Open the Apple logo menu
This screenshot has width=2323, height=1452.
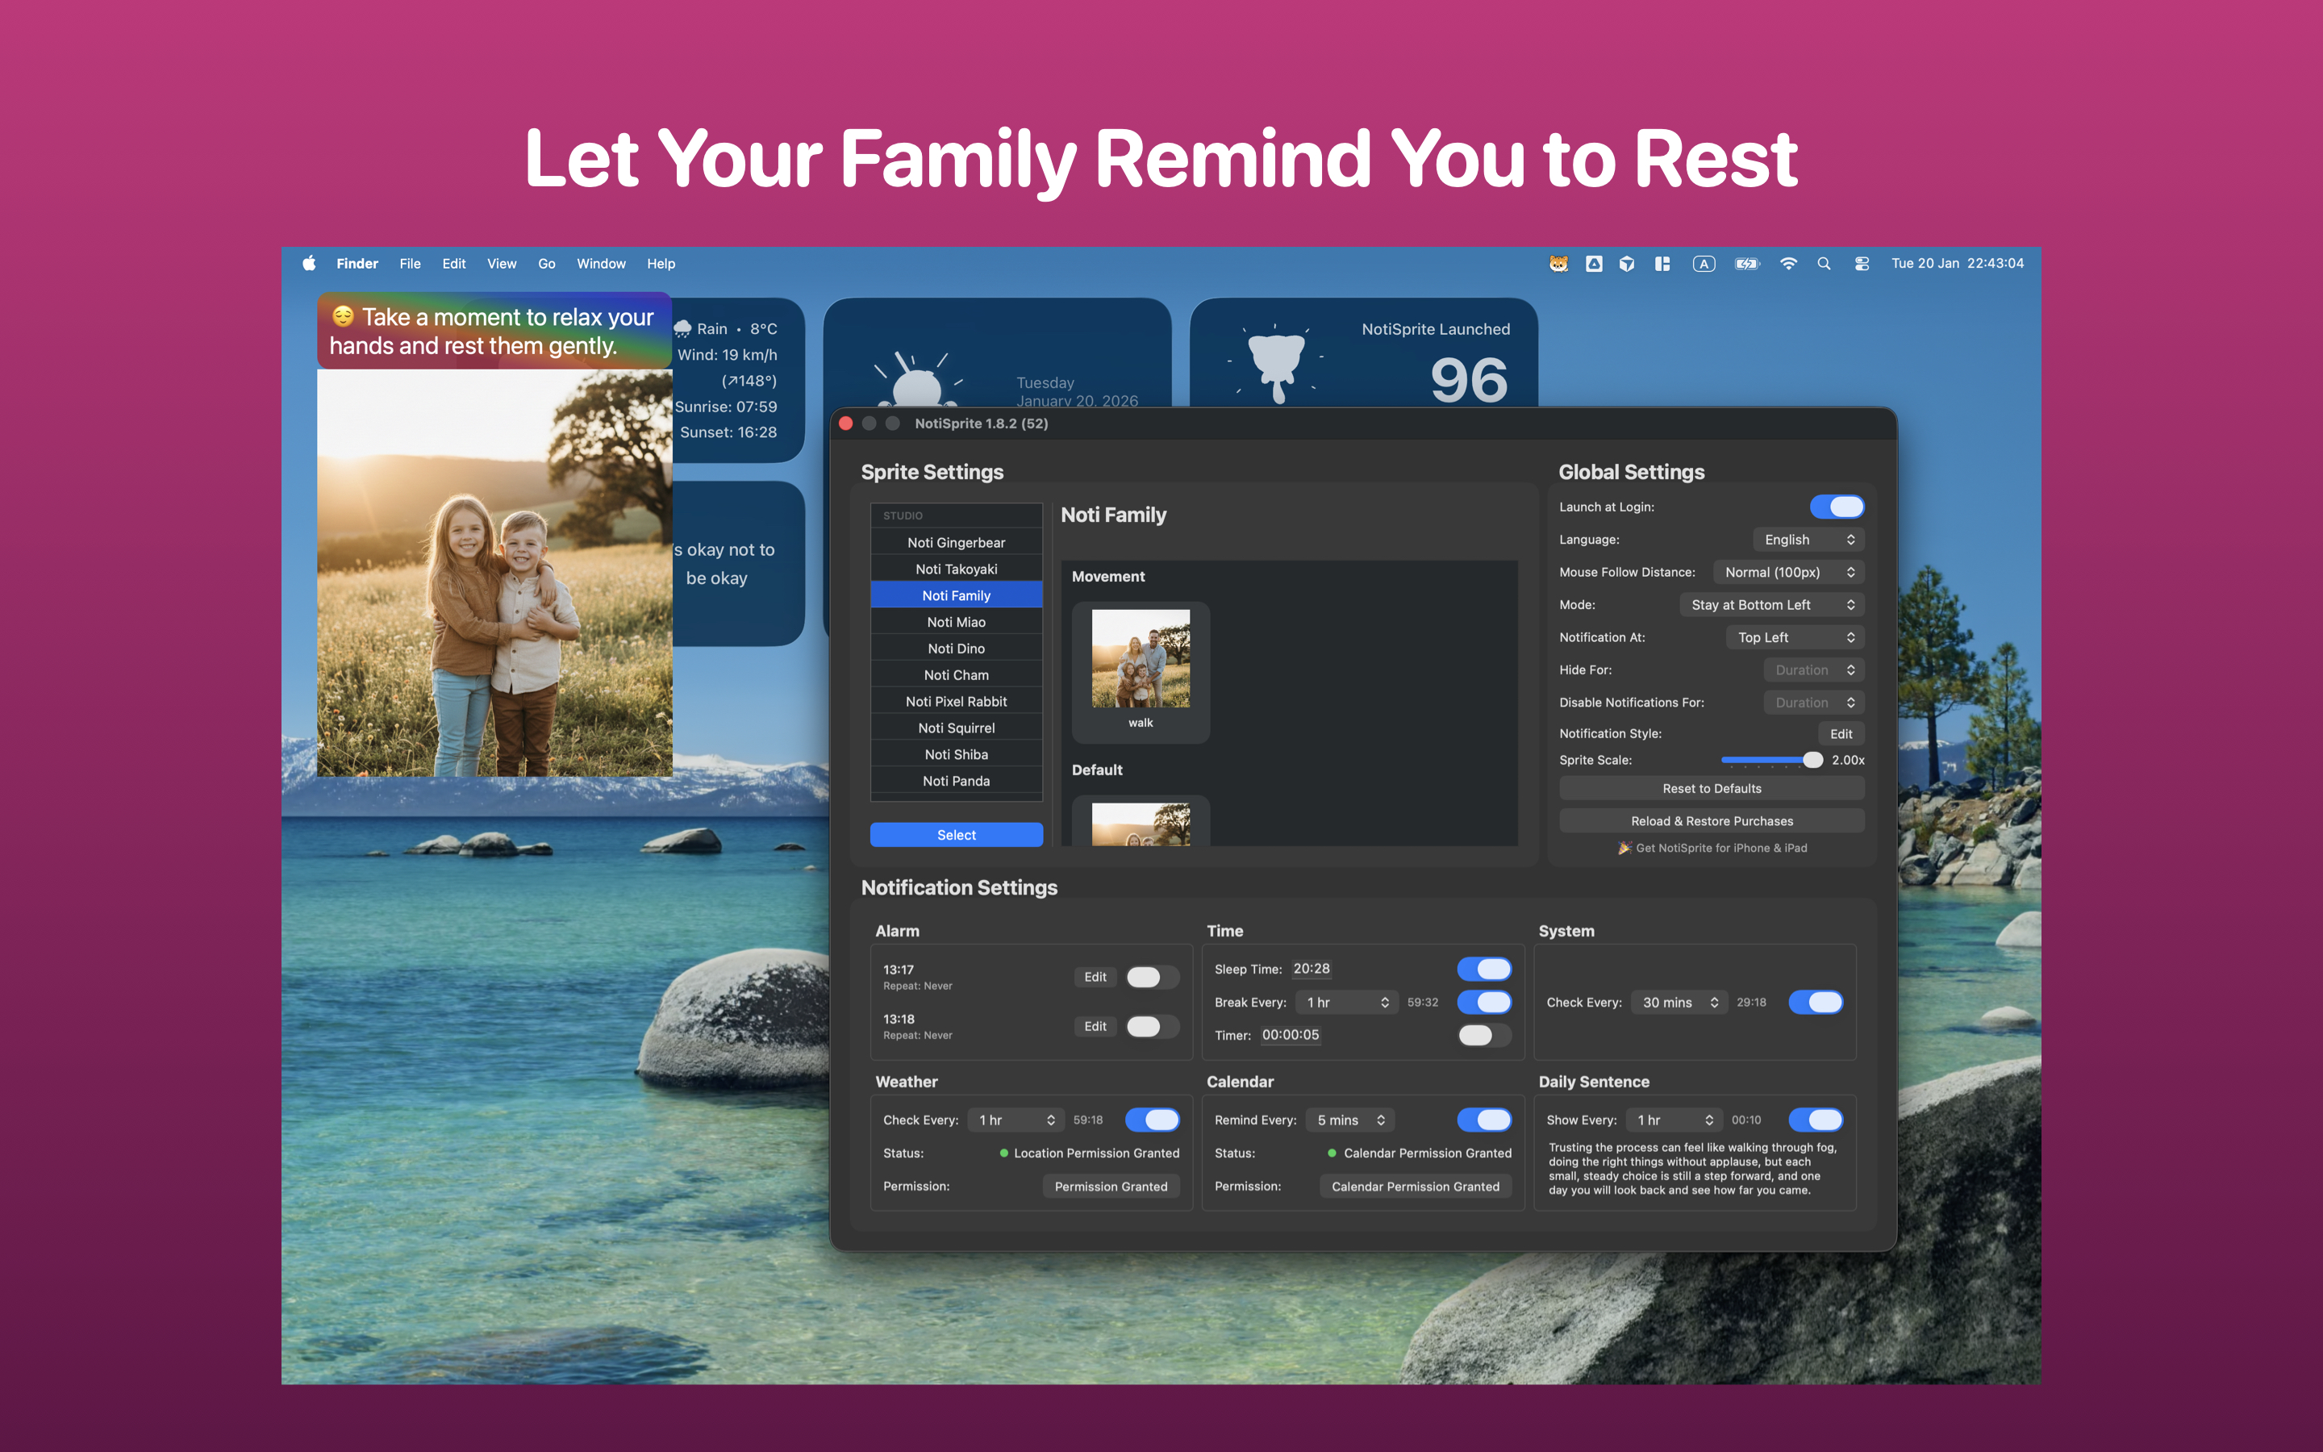309,263
